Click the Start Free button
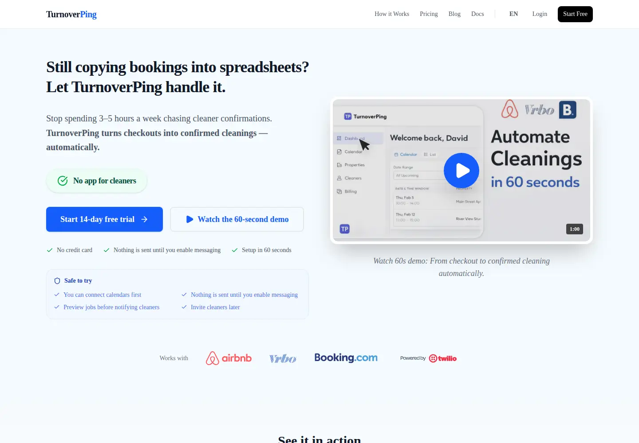 [575, 14]
